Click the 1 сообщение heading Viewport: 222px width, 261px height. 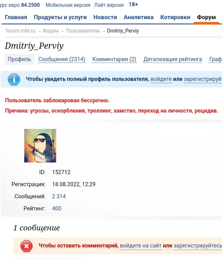37,228
